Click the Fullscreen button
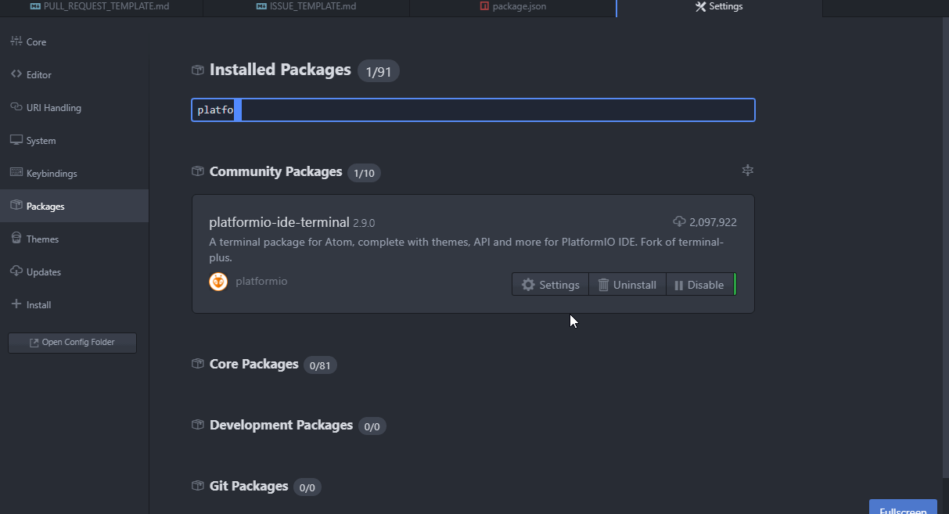949x514 pixels. pos(903,507)
